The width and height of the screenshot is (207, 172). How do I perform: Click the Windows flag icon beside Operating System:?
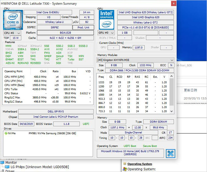coord(125,169)
